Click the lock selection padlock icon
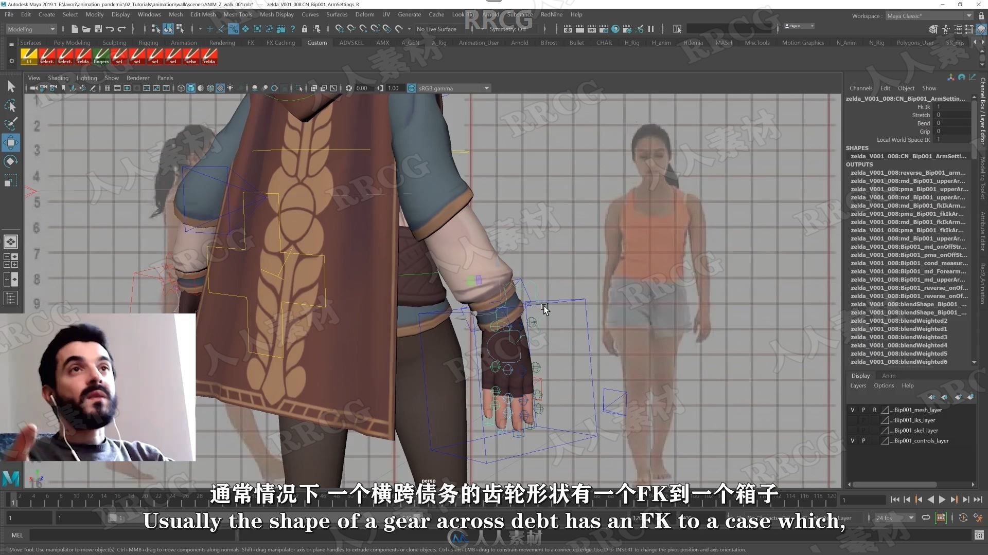Viewport: 988px width, 555px height. 305,29
